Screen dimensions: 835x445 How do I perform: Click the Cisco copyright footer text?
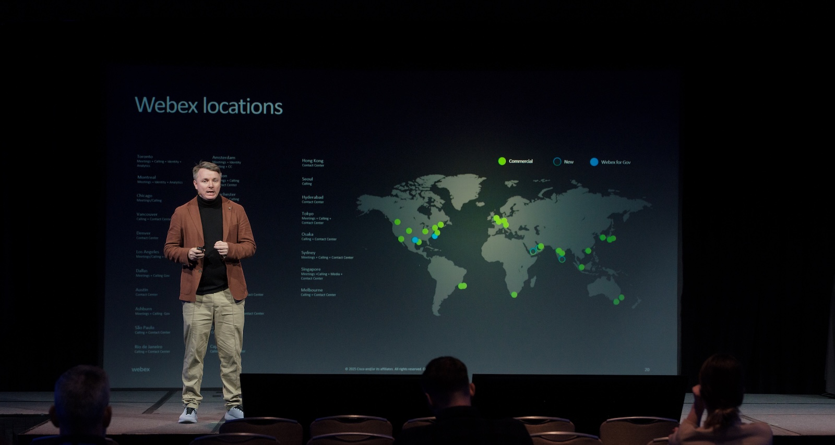click(385, 369)
